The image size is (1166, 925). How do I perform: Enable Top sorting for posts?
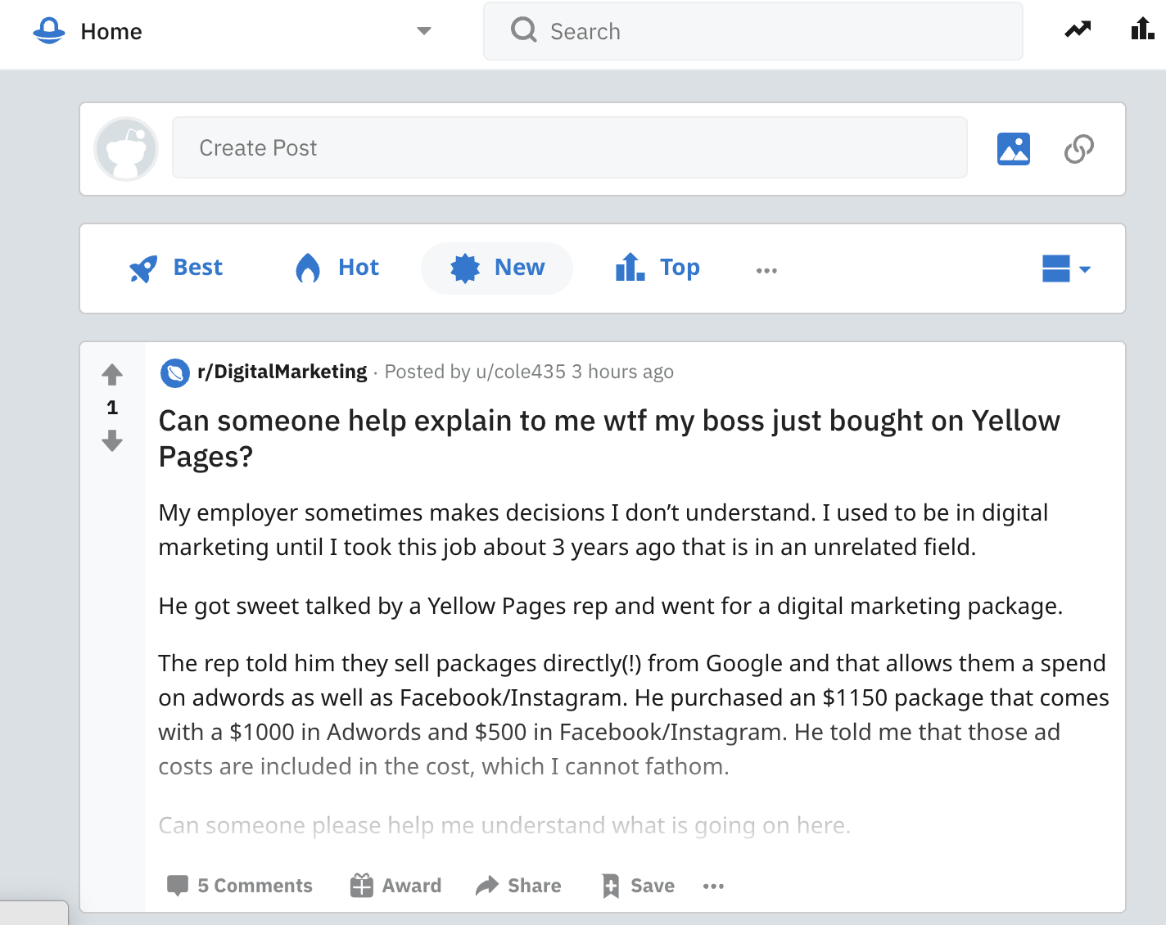(656, 268)
